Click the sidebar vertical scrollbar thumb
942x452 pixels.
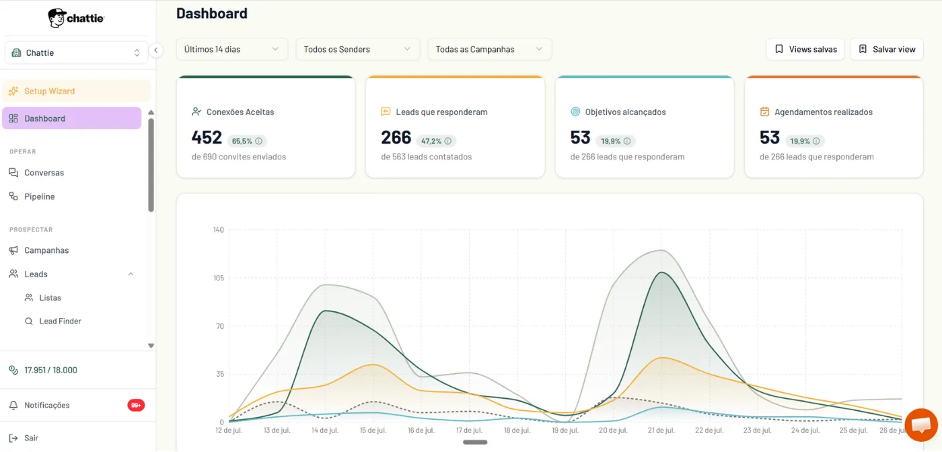tap(151, 165)
